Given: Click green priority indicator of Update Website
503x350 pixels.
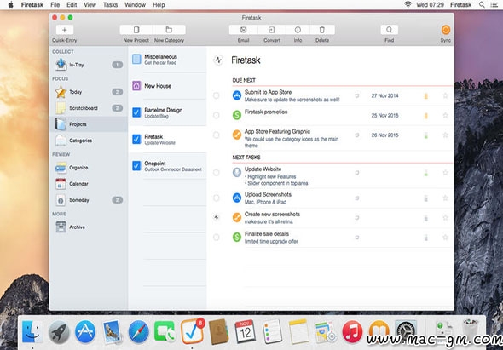Looking at the screenshot, I should 426,173.
